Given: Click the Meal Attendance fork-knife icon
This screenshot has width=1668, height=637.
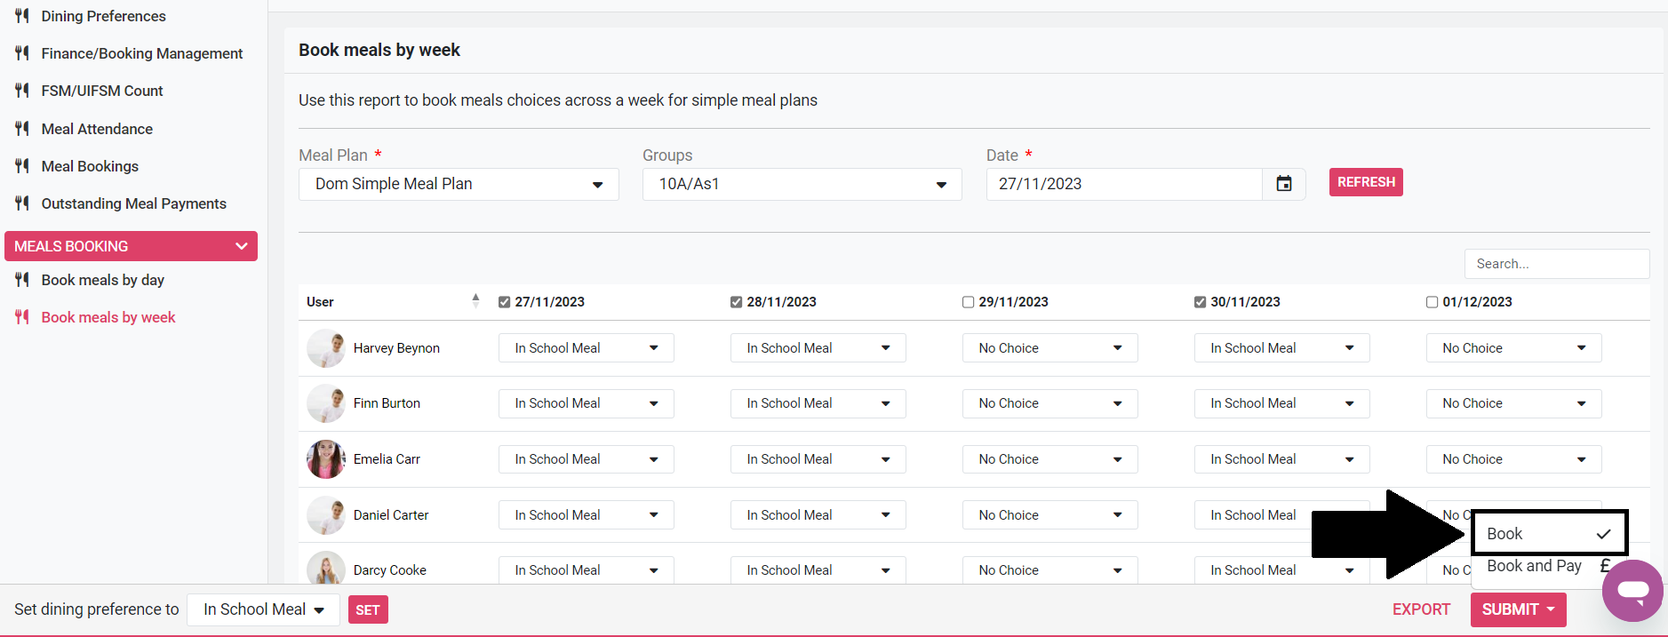Looking at the screenshot, I should click(x=22, y=129).
